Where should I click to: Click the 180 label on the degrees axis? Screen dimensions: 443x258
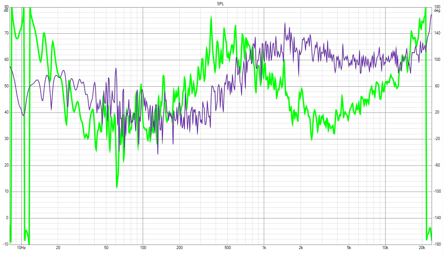(x=437, y=7)
